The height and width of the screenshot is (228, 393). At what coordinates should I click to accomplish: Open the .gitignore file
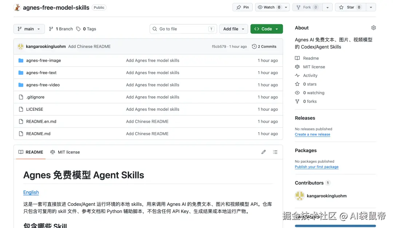pos(35,97)
